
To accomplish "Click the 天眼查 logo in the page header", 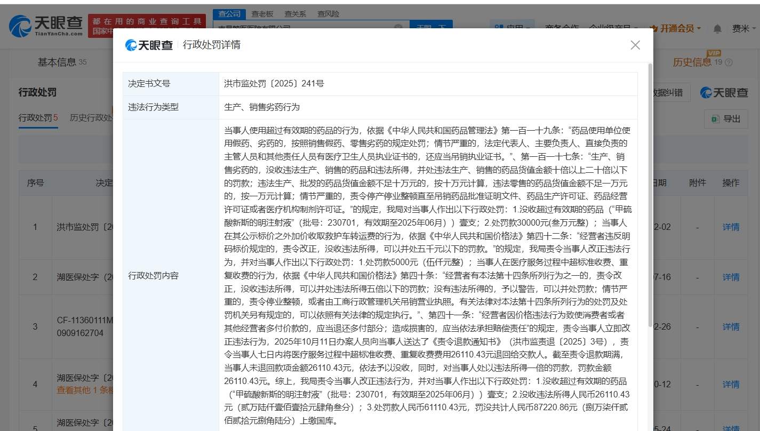I will click(46, 25).
